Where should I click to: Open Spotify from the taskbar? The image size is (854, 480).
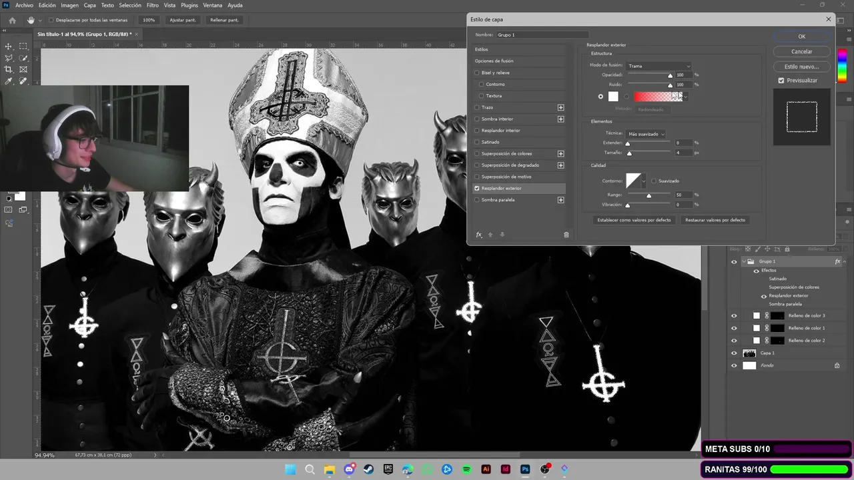click(x=466, y=469)
